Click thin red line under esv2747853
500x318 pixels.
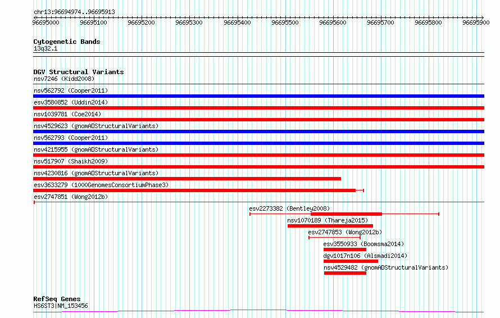pos(334,238)
